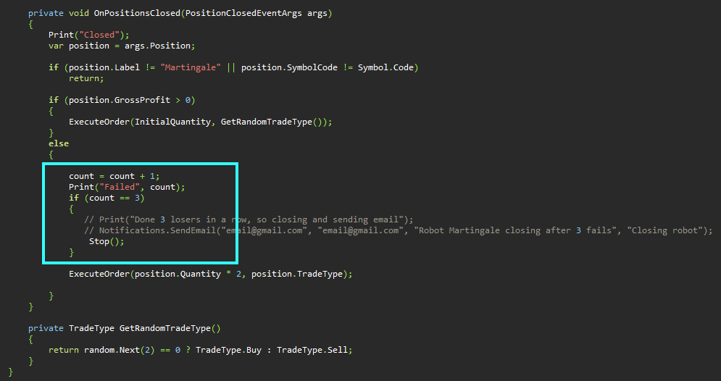Viewport: 721px width, 381px height.
Task: Click random.Next(2) in the return statement
Action: 120,350
